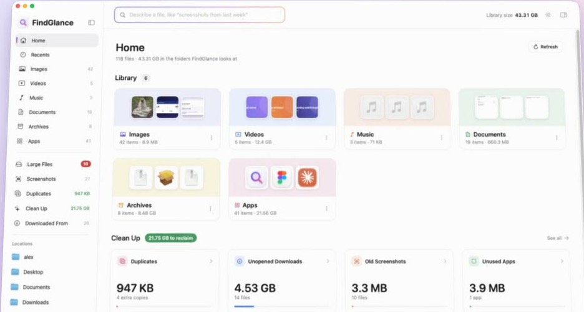
Task: Click the Screenshots capture icon in sidebar
Action: pos(18,179)
